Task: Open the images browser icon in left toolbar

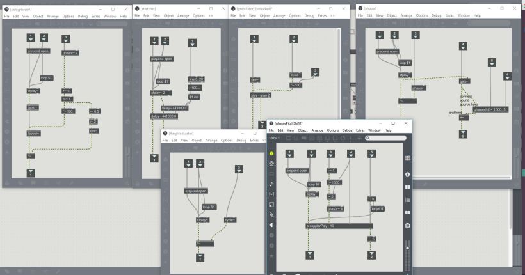Action: click(271, 204)
